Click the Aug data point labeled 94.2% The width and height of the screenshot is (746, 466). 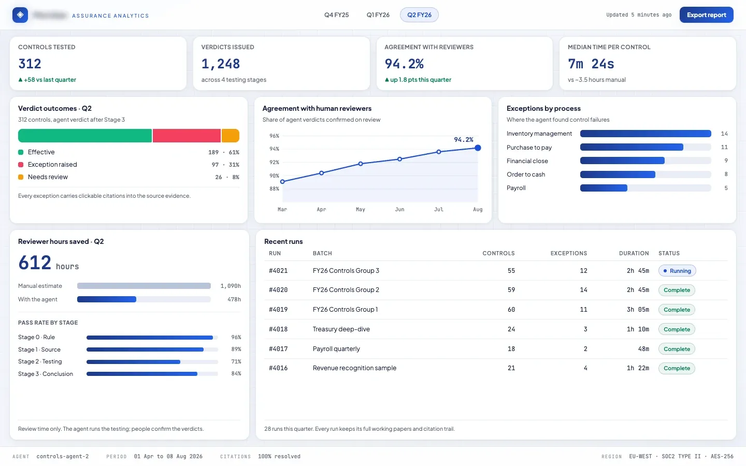(478, 148)
